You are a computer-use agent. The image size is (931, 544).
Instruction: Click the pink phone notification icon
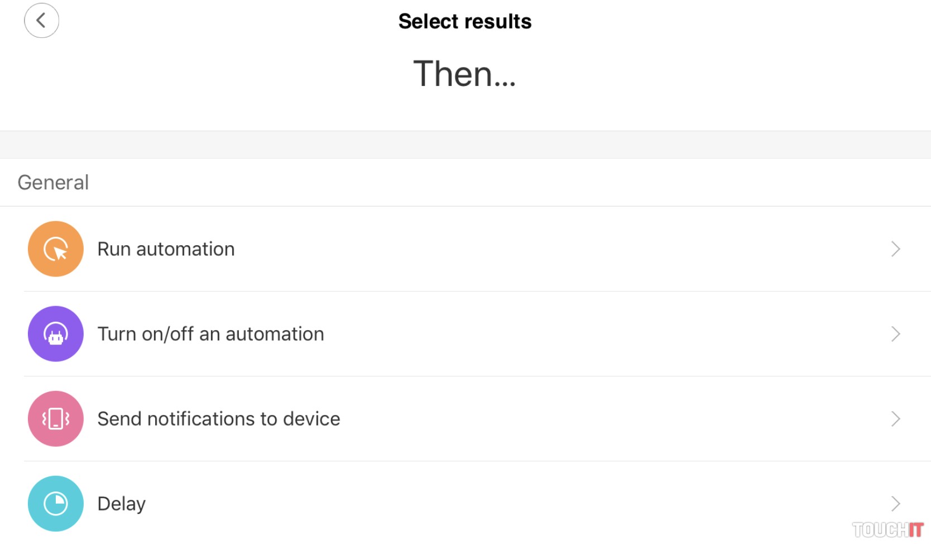tap(56, 419)
